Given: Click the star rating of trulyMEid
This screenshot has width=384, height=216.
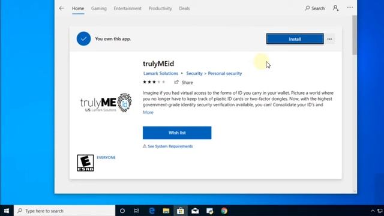Looking at the screenshot, I should (x=154, y=82).
